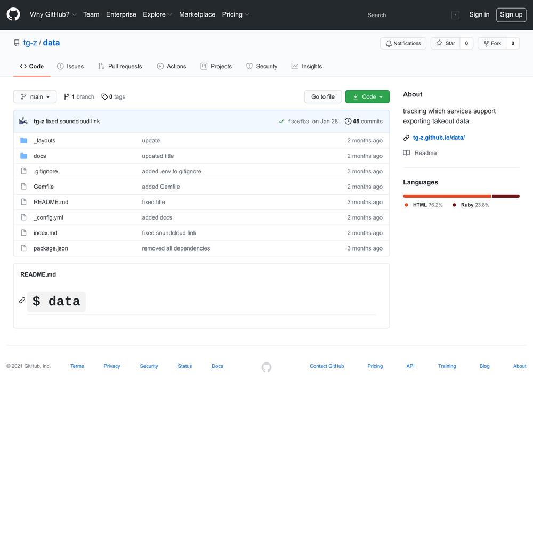Image resolution: width=533 pixels, height=533 pixels.
Task: Click the Enterprise header link
Action: pyautogui.click(x=121, y=14)
